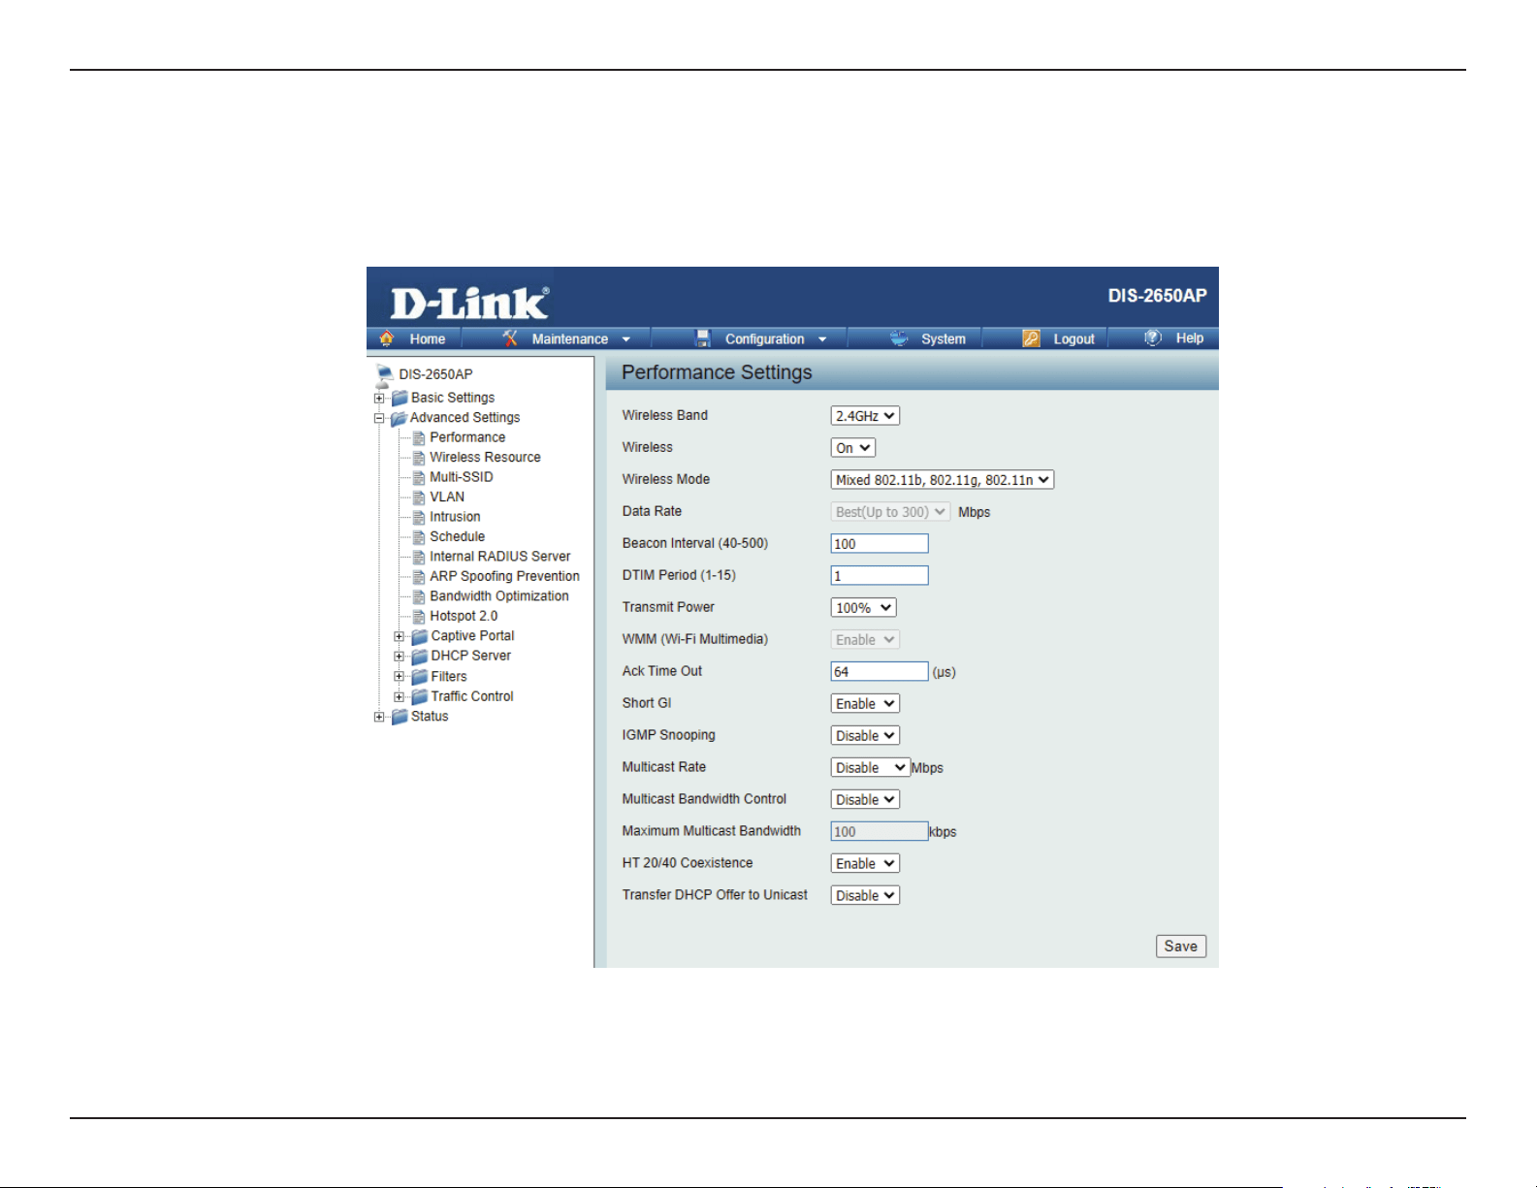Open the IGMP Snooping dropdown

pos(865,736)
